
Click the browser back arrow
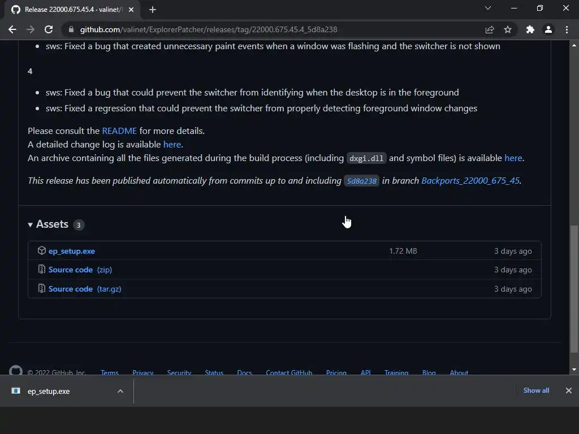tap(12, 29)
